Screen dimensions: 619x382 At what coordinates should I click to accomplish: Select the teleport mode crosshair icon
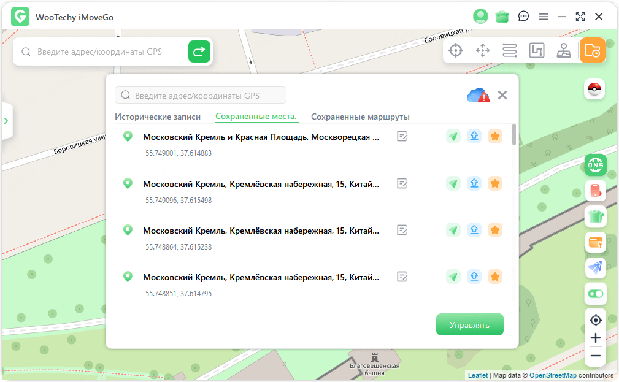point(456,50)
